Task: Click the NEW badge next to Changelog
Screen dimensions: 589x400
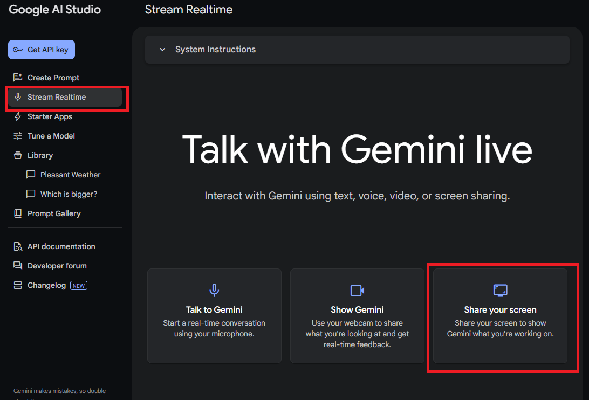Action: 79,286
